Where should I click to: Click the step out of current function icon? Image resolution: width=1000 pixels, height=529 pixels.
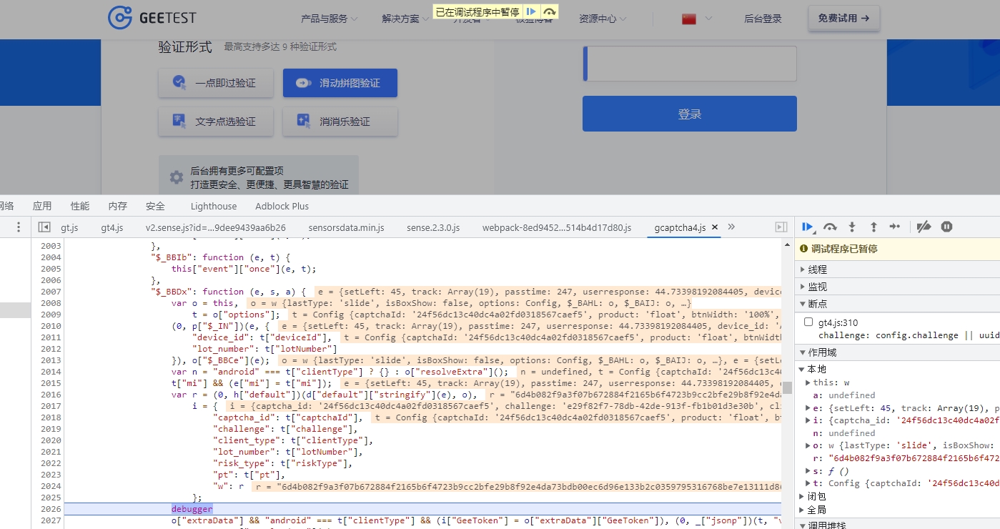point(873,227)
